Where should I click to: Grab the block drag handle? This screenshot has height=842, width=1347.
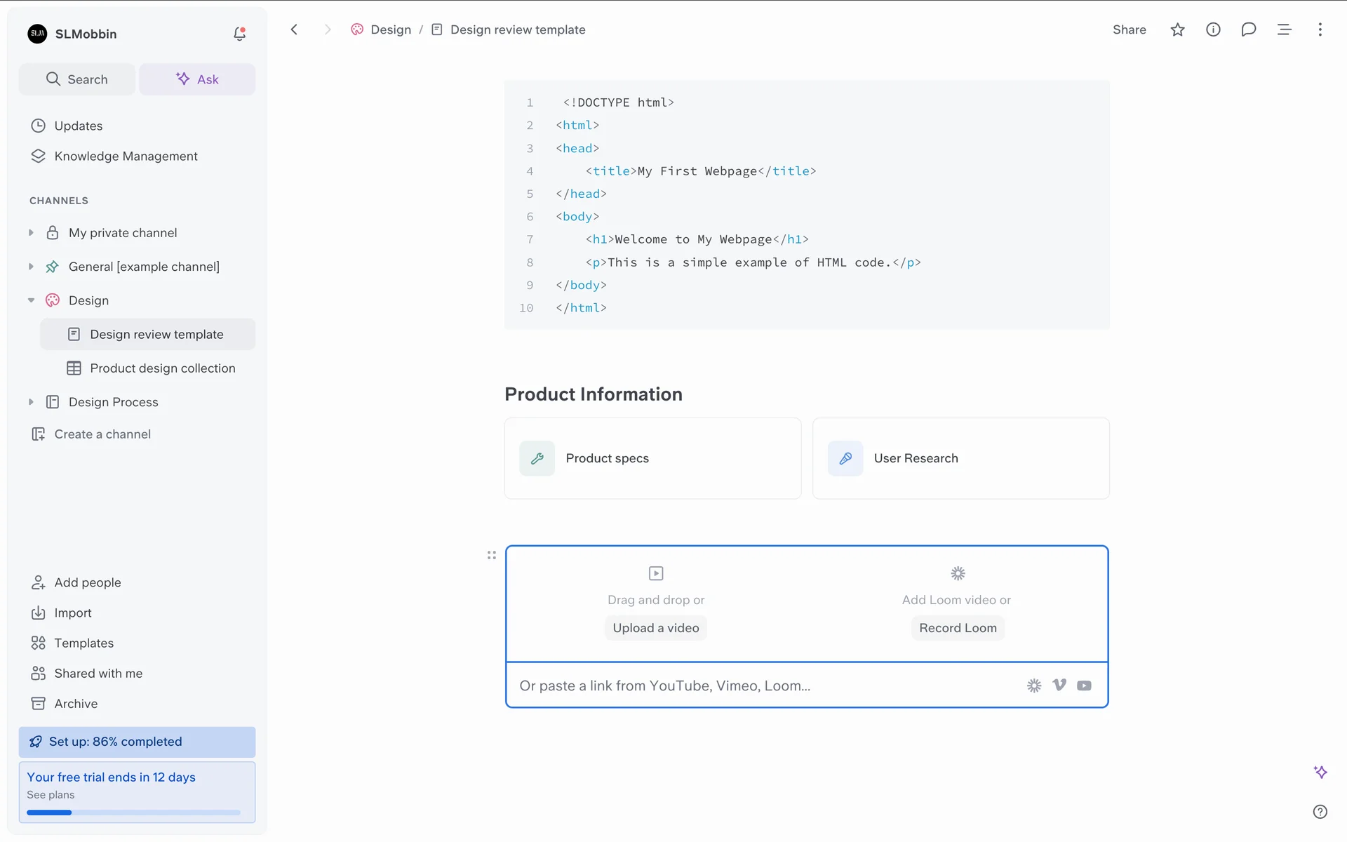click(491, 555)
